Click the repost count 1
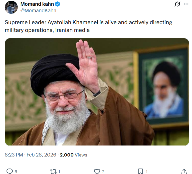Image resolution: width=192 pixels, height=174 pixels. click(x=59, y=172)
